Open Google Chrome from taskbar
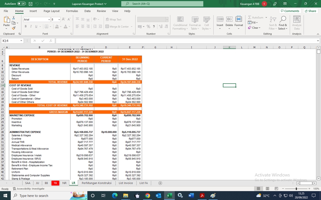321x200 pixels. (147, 196)
